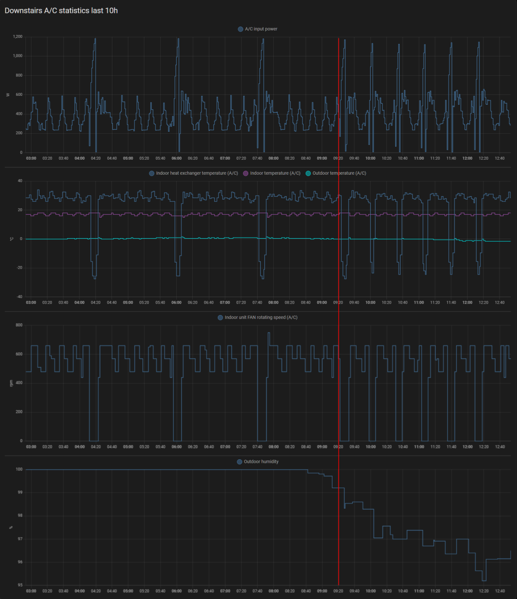
Task: Click the teal Outdoor temperature legend dot
Action: [308, 173]
